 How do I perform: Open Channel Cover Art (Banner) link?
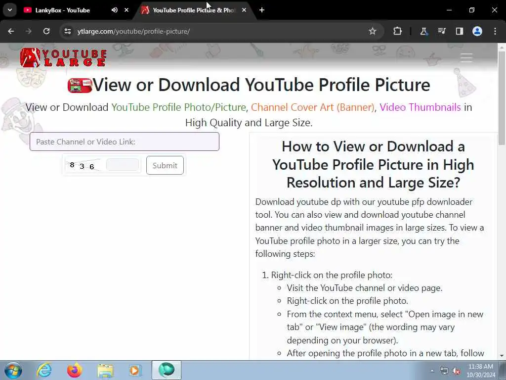coord(313,107)
